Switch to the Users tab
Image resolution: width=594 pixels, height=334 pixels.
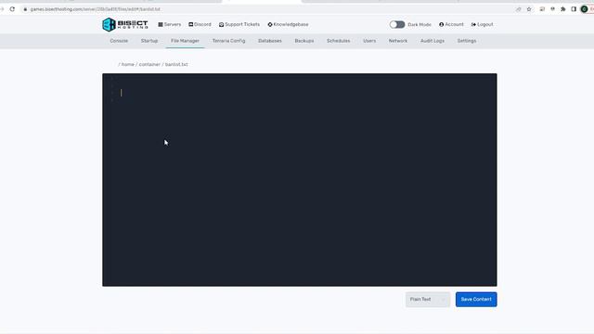pos(369,41)
